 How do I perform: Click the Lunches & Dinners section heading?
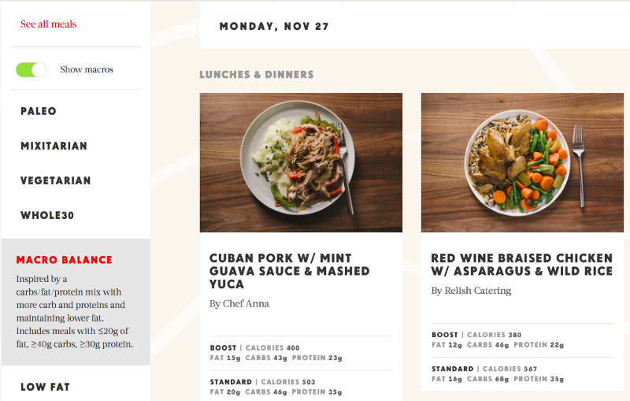[257, 75]
